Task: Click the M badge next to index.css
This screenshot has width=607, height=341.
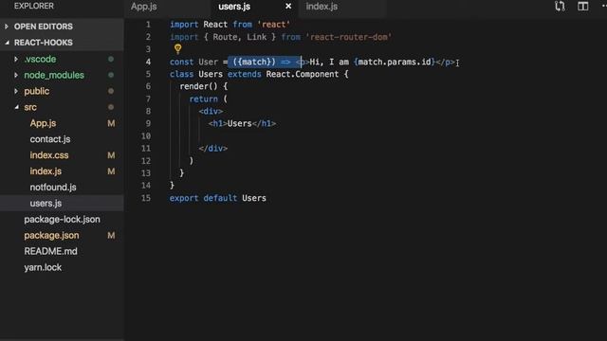Action: pos(111,155)
